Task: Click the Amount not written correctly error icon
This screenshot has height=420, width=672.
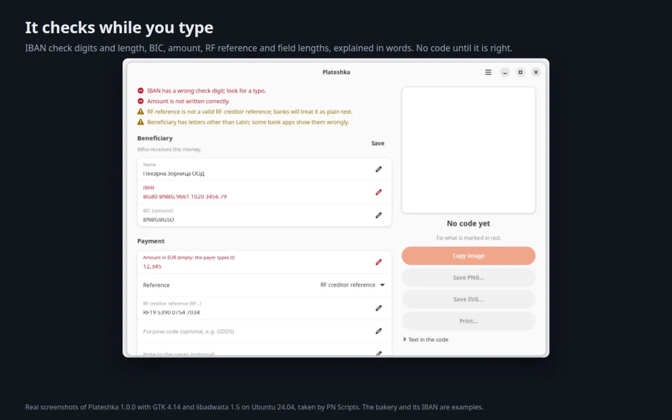Action: [x=141, y=101]
